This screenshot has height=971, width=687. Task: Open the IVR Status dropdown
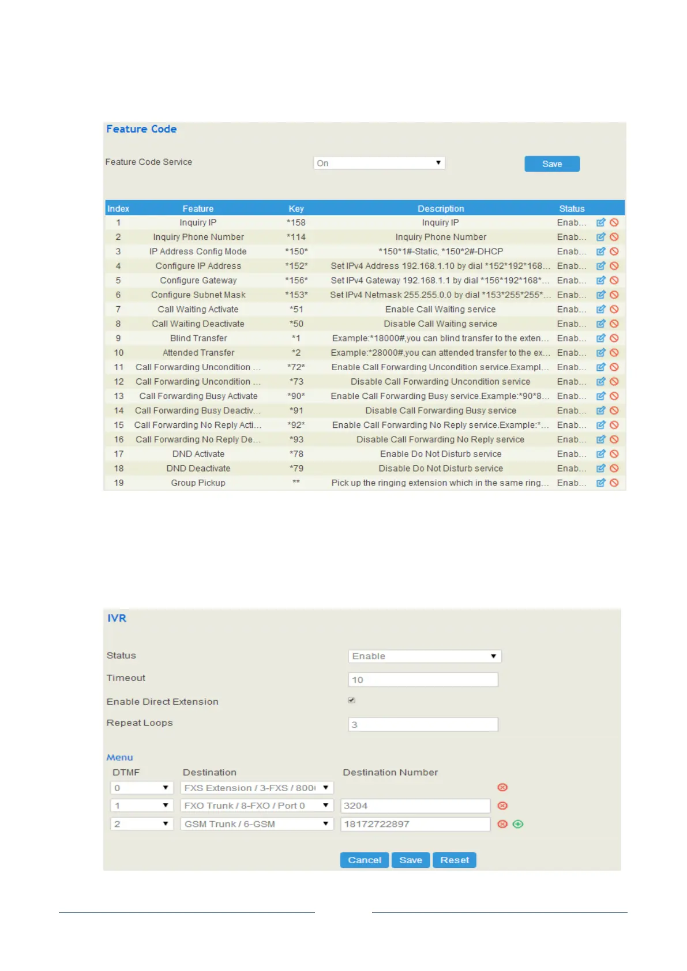coord(425,656)
